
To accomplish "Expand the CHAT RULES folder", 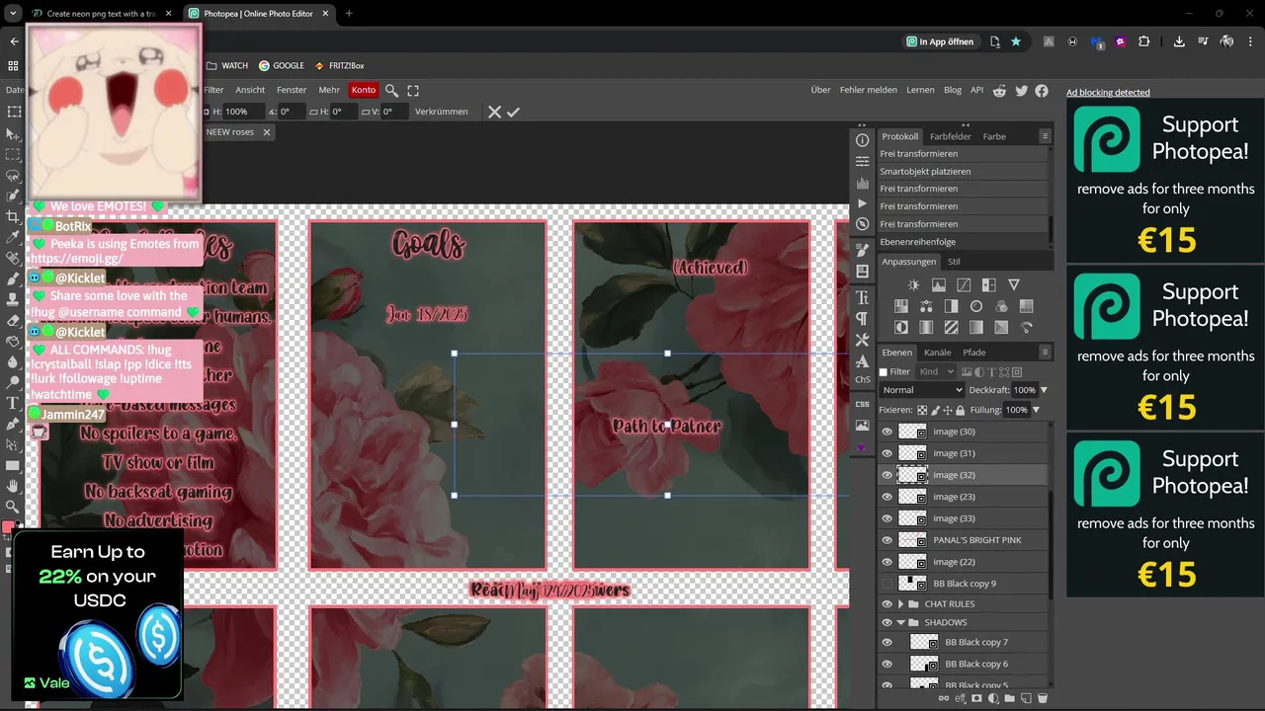I will coord(900,603).
